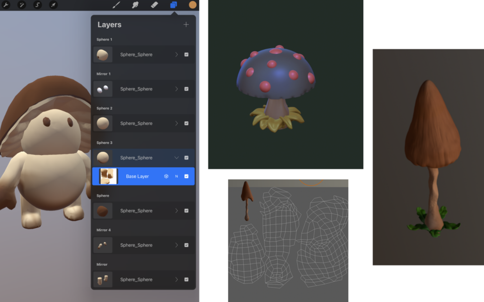Open the orange active color swatch
Viewport: 484px width, 302px height.
(x=193, y=5)
